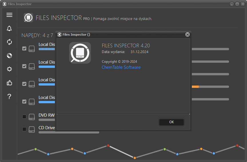Image resolution: width=247 pixels, height=162 pixels.
Task: Close the About dialog with X
Action: pos(188,35)
